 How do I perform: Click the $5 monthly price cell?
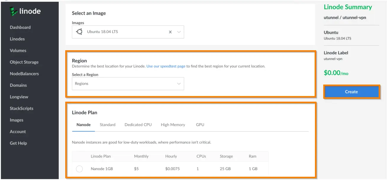point(136,169)
